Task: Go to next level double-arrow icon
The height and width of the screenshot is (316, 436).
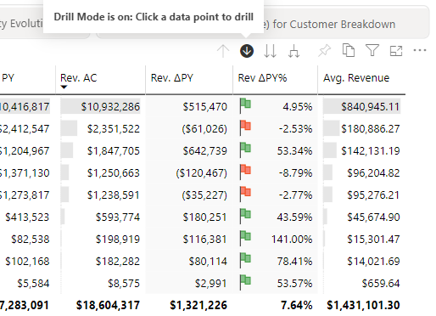Action: (x=270, y=51)
